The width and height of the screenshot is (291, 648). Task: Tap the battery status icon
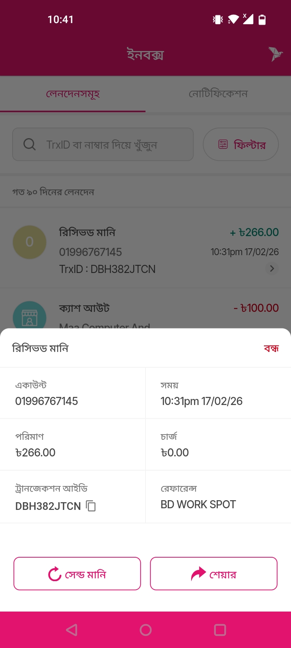click(262, 19)
